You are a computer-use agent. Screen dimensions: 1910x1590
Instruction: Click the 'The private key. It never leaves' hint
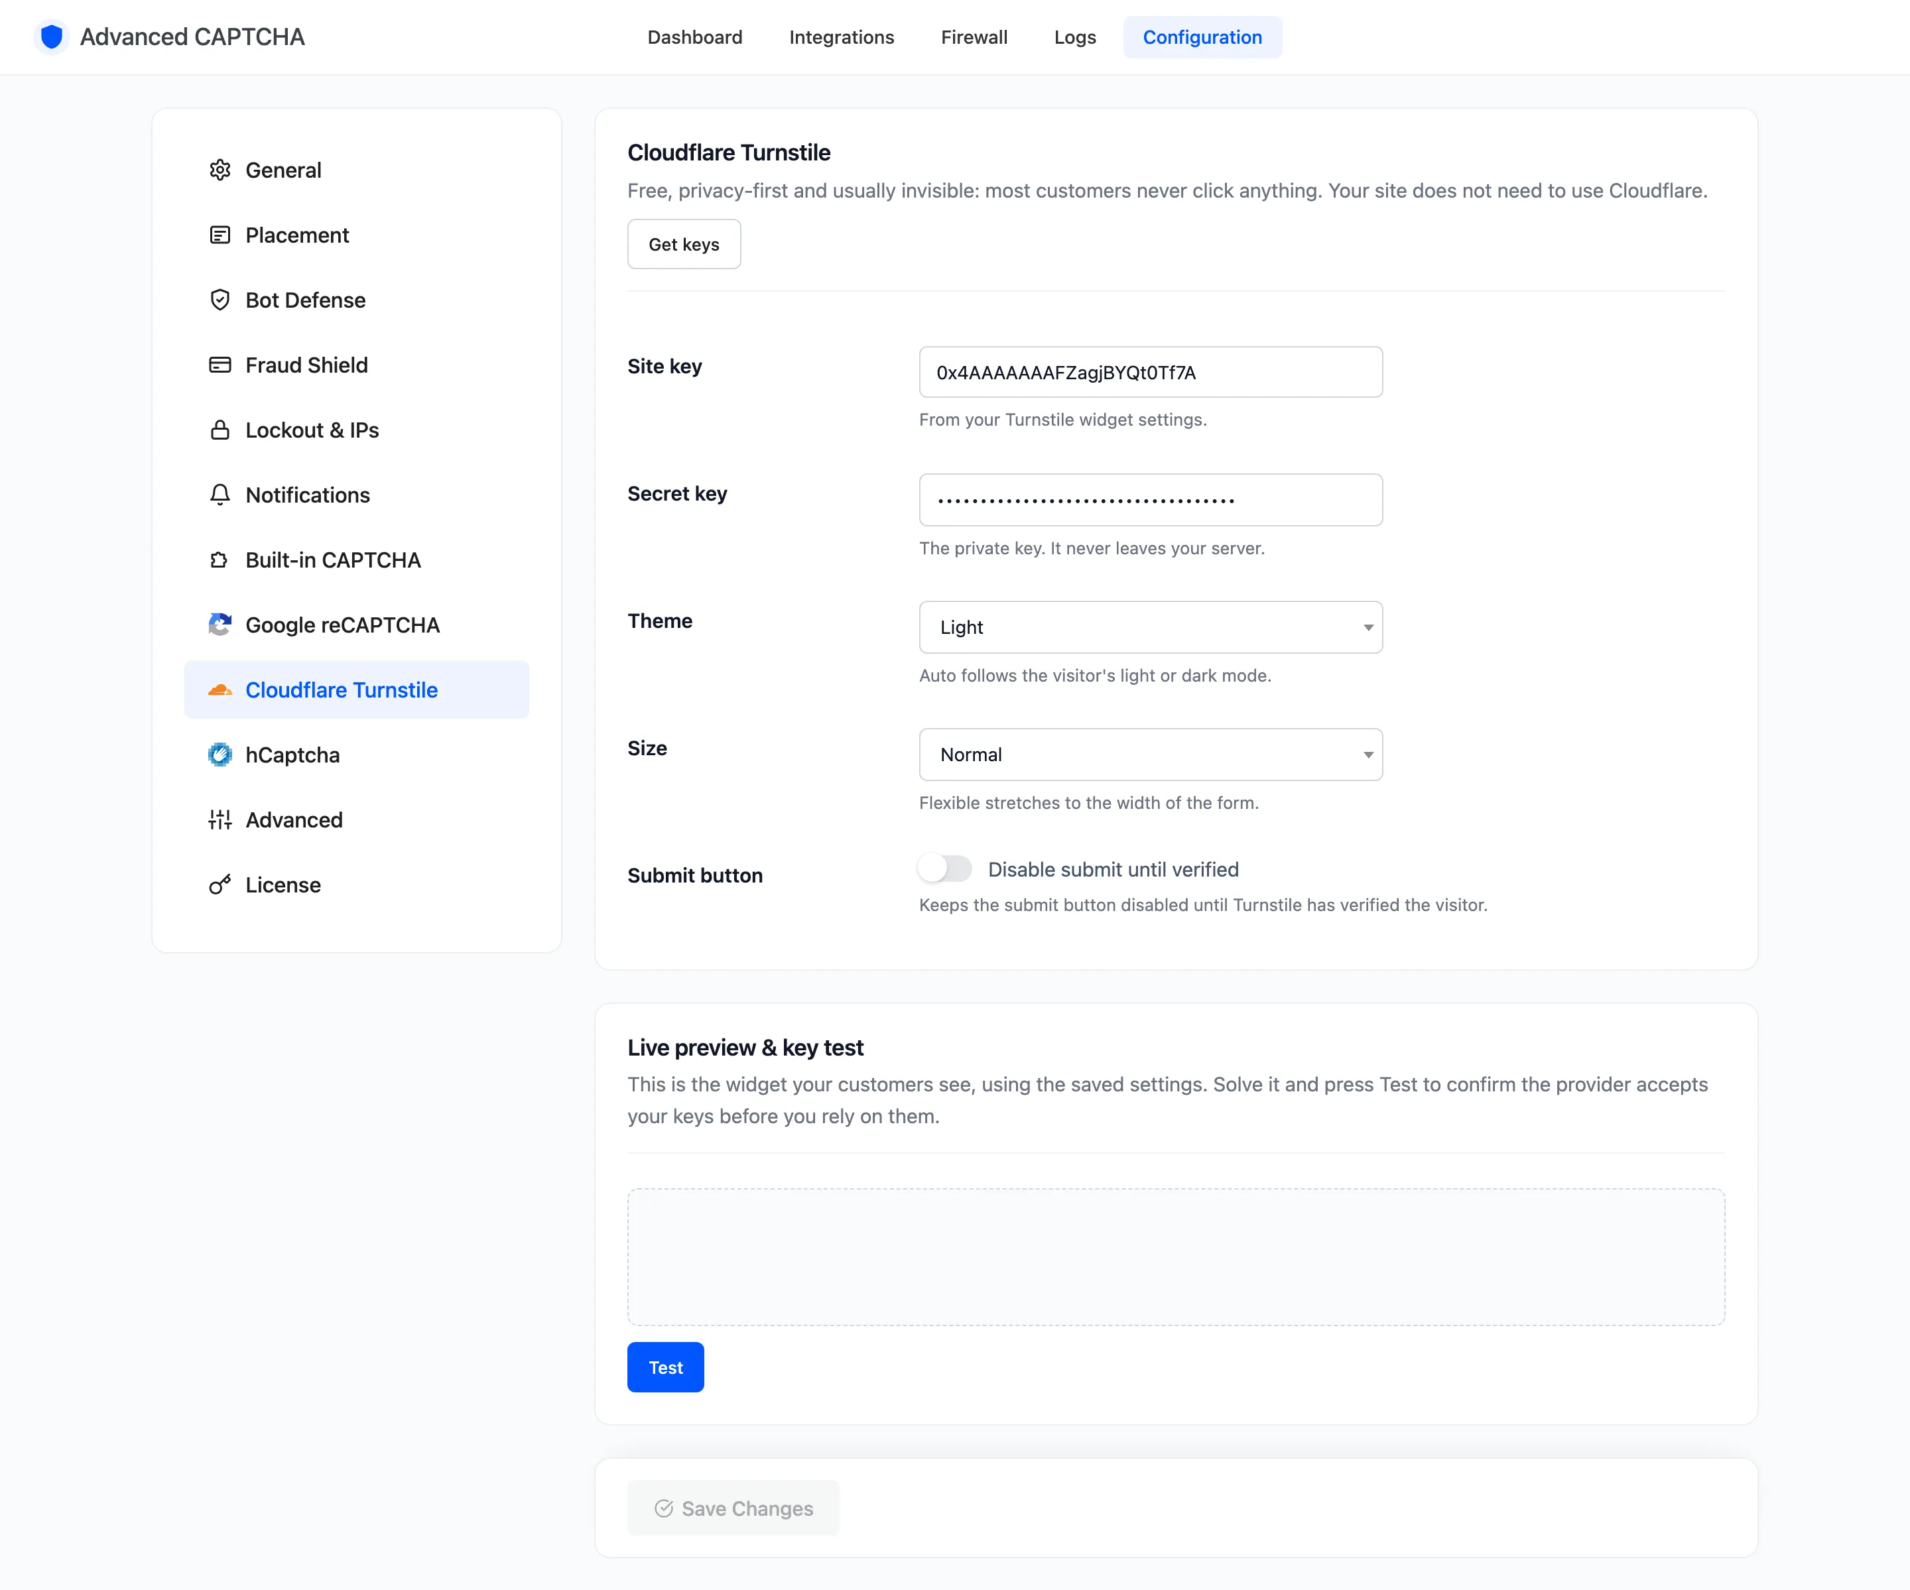(1092, 548)
